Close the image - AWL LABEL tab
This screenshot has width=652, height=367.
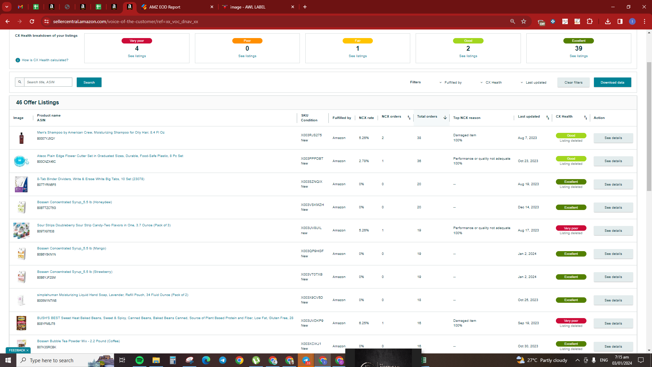[293, 7]
